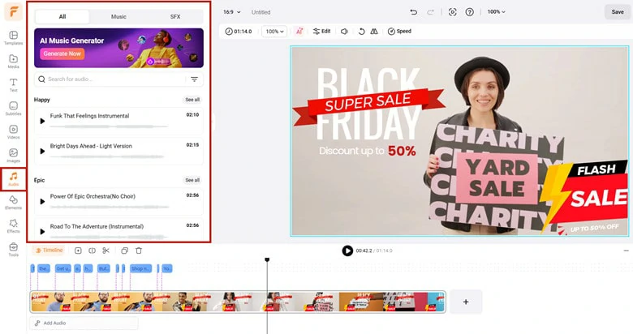Open audio filter options icon

coord(194,79)
